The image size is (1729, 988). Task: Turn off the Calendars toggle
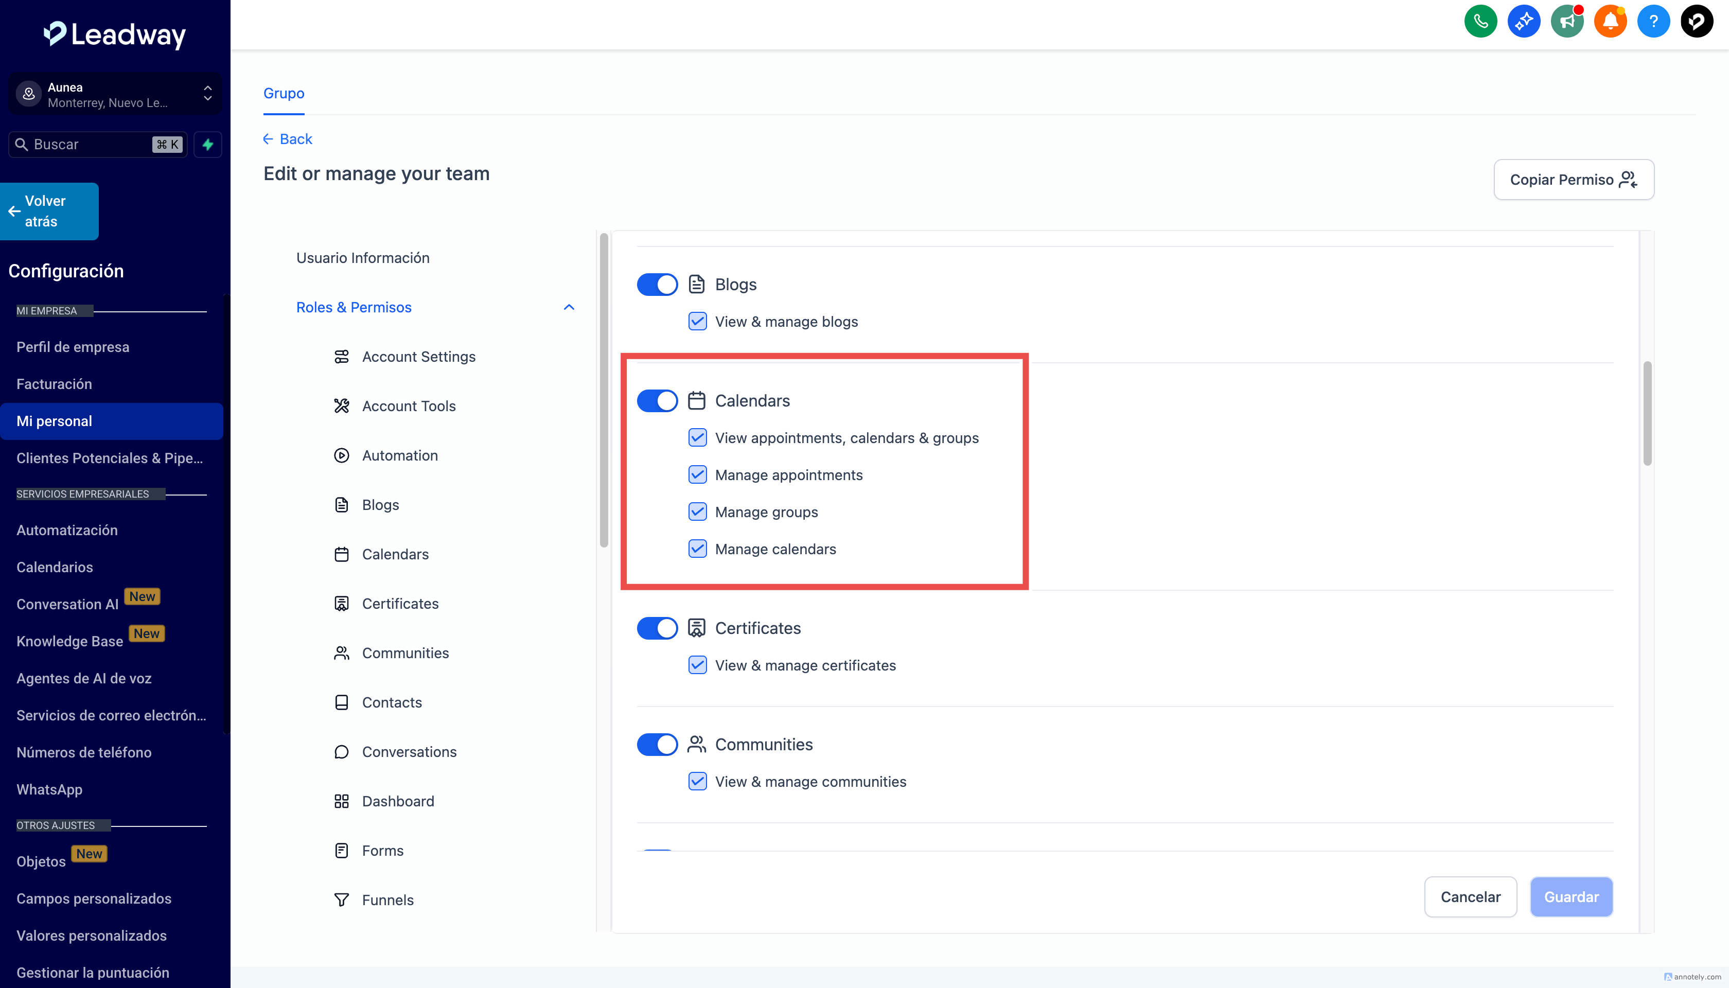(x=657, y=400)
